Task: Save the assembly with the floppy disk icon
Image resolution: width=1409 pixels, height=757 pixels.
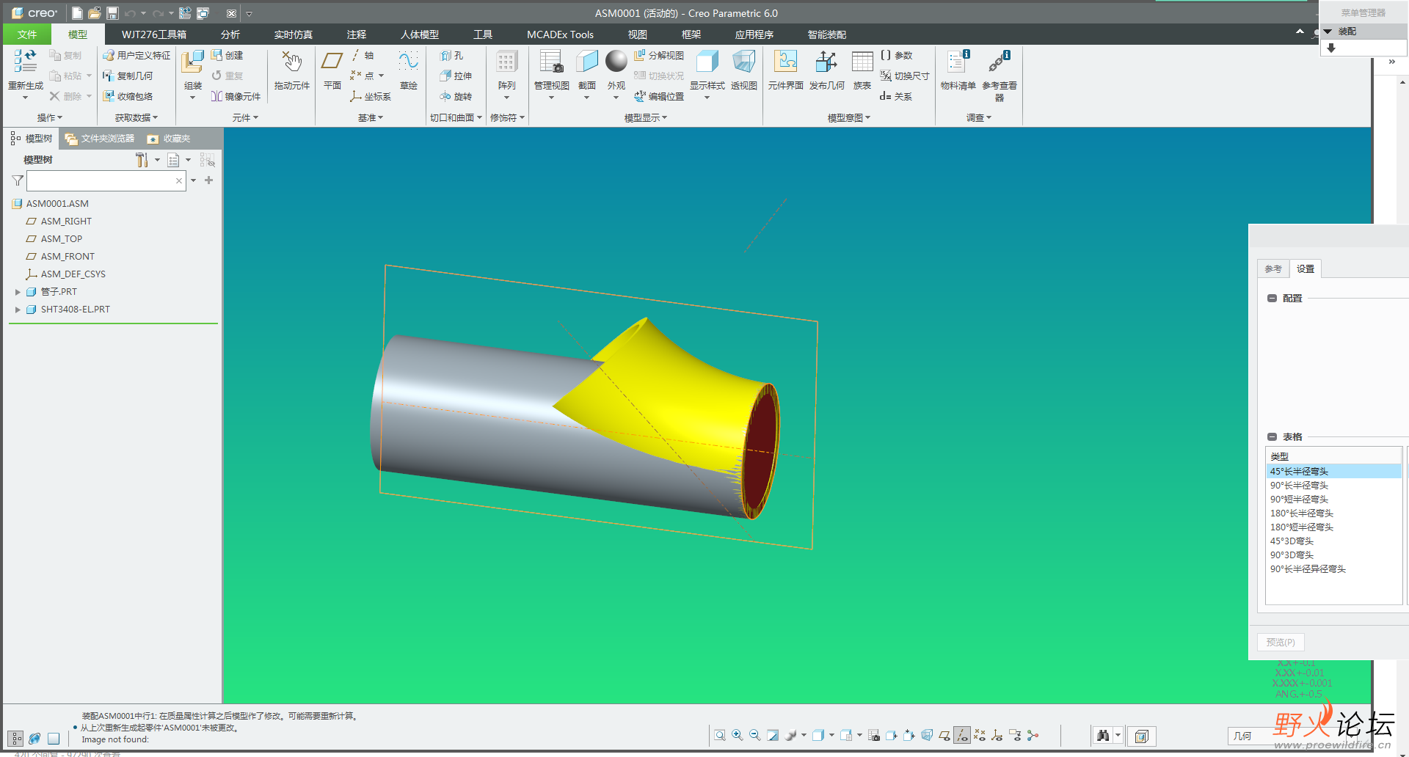Action: point(112,13)
